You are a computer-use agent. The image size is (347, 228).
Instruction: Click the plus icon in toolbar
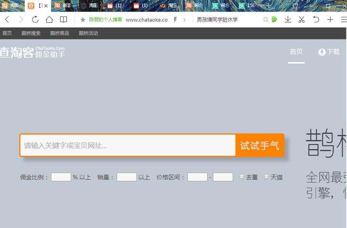point(330,19)
